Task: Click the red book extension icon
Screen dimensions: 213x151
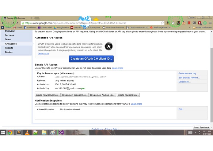Action: click(189, 23)
